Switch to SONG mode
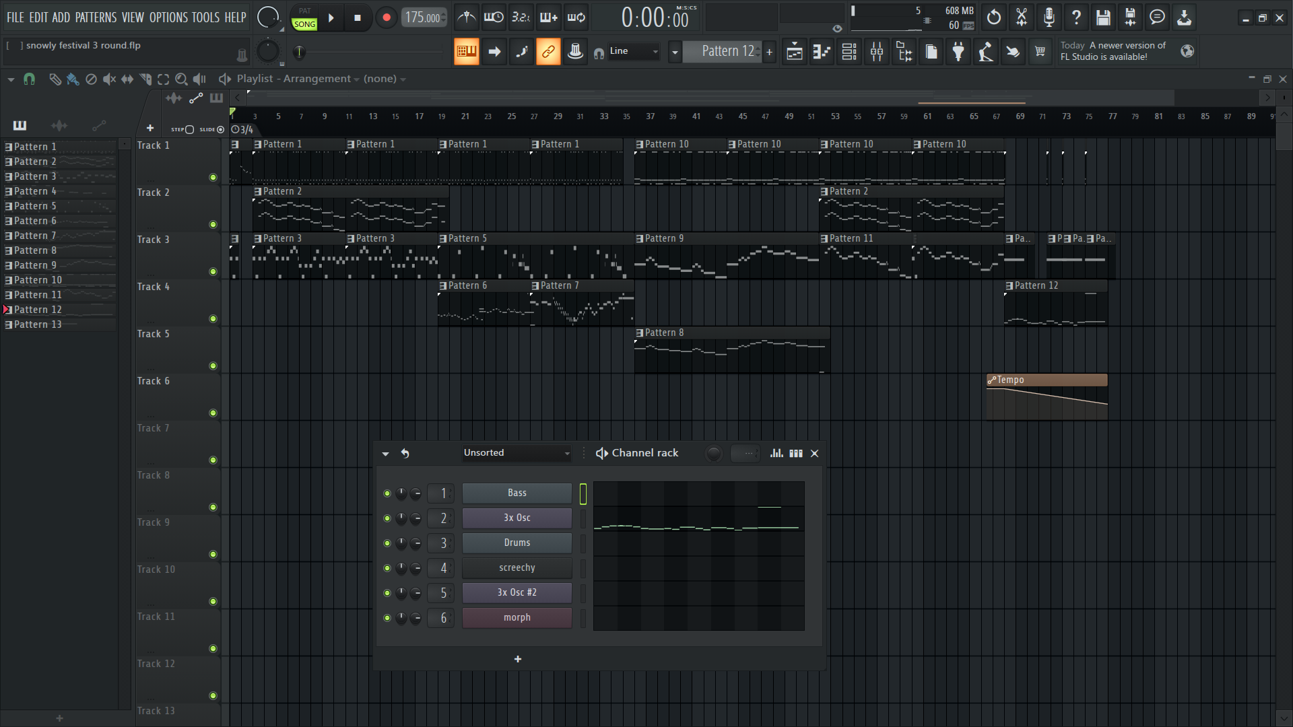The image size is (1293, 727). point(304,24)
